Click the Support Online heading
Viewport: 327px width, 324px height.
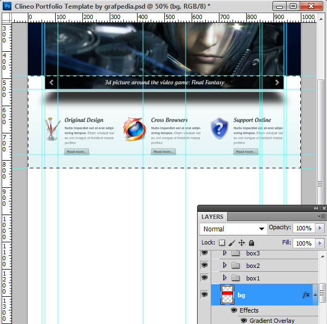[x=252, y=120]
